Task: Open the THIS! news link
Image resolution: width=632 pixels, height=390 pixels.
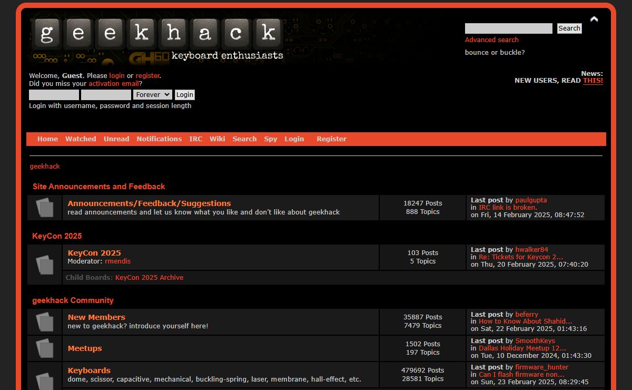Action: click(x=593, y=81)
